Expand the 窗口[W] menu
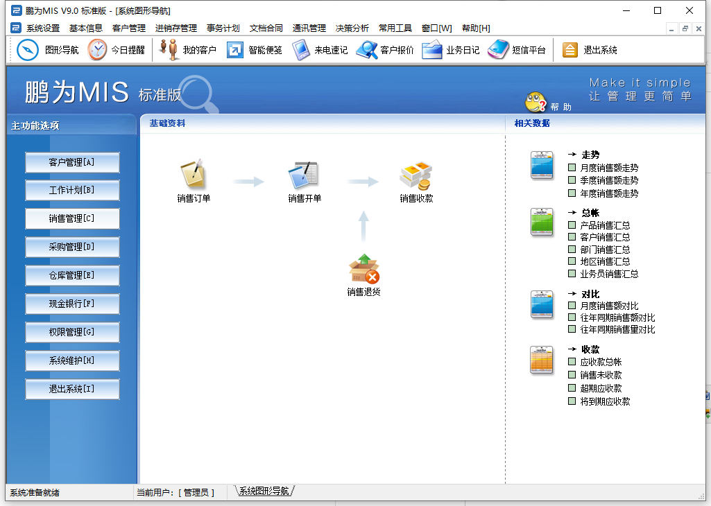 (x=436, y=28)
